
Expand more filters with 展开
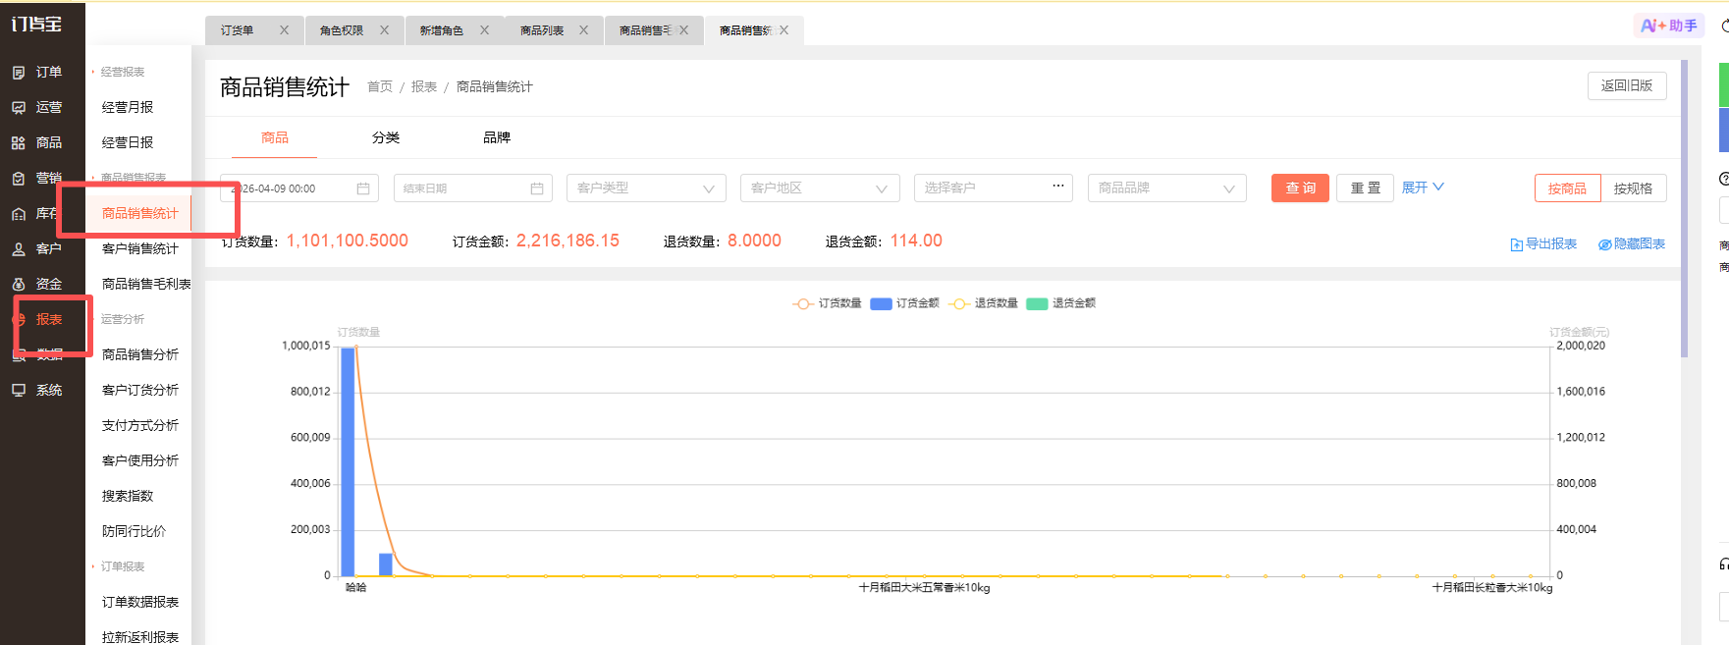click(x=1423, y=188)
